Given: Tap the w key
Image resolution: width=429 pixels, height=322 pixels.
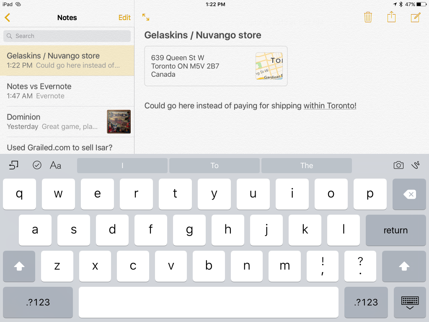Looking at the screenshot, I should click(x=58, y=194).
